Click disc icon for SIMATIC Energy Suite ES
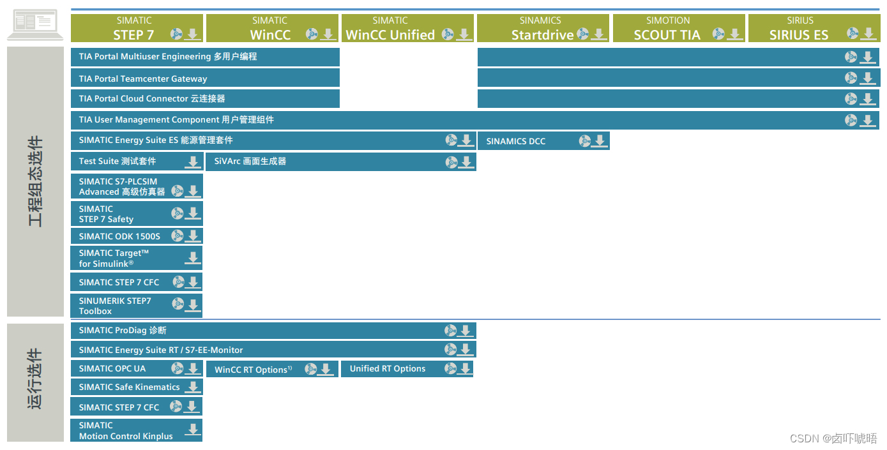Viewport: 887px width, 450px height. 451,140
